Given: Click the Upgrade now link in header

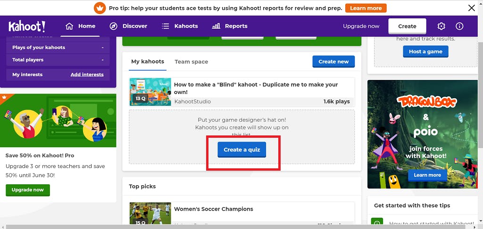Looking at the screenshot, I should [361, 26].
